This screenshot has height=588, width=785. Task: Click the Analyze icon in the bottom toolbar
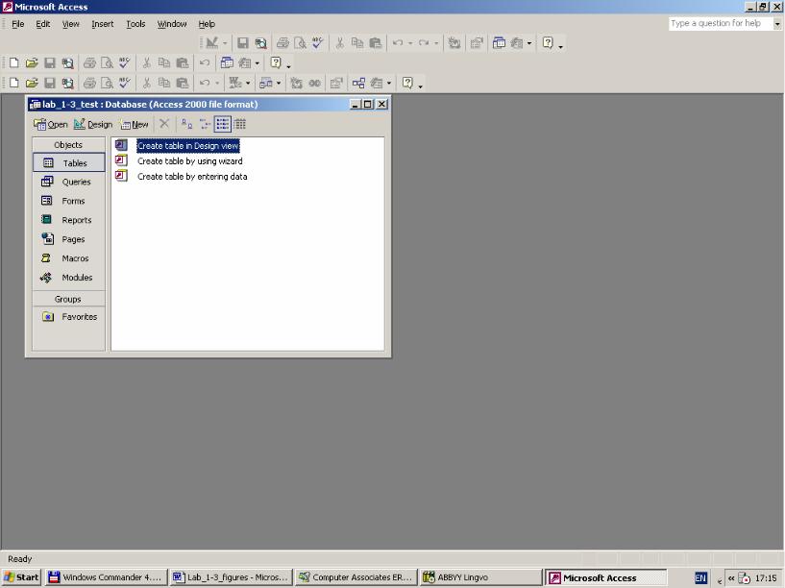266,83
